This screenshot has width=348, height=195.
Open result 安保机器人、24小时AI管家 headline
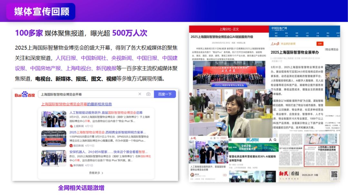pyautogui.click(x=108, y=152)
